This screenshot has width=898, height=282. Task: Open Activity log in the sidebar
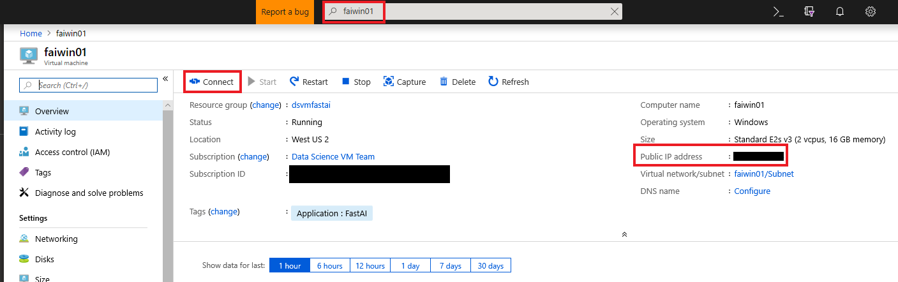click(x=56, y=131)
